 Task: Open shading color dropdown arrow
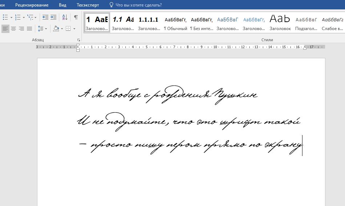62,29
